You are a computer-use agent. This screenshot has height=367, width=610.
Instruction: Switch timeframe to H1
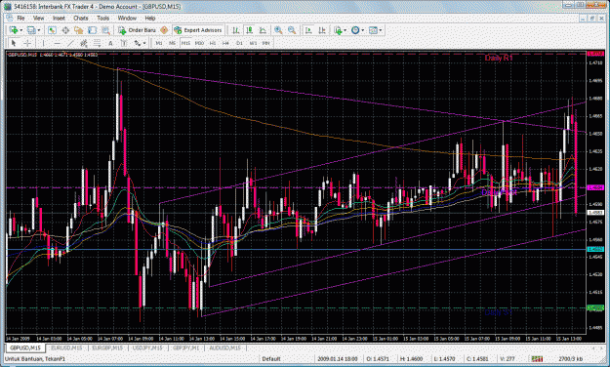[213, 43]
